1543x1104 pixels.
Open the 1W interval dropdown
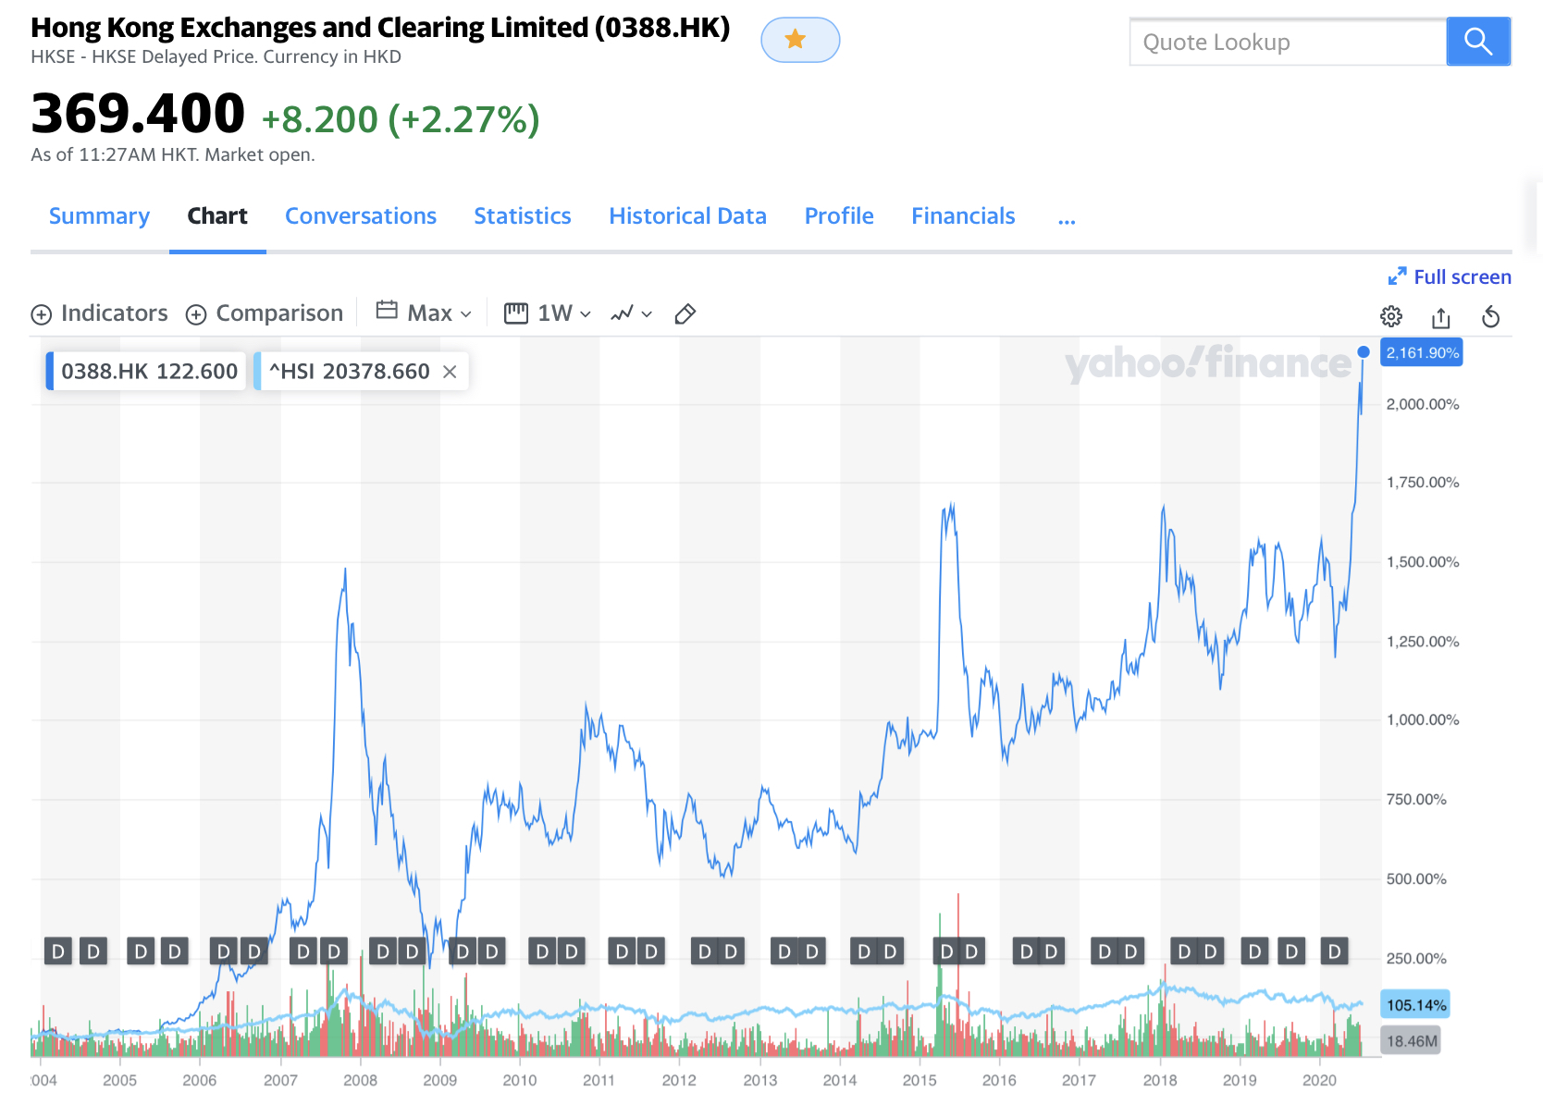click(x=548, y=313)
